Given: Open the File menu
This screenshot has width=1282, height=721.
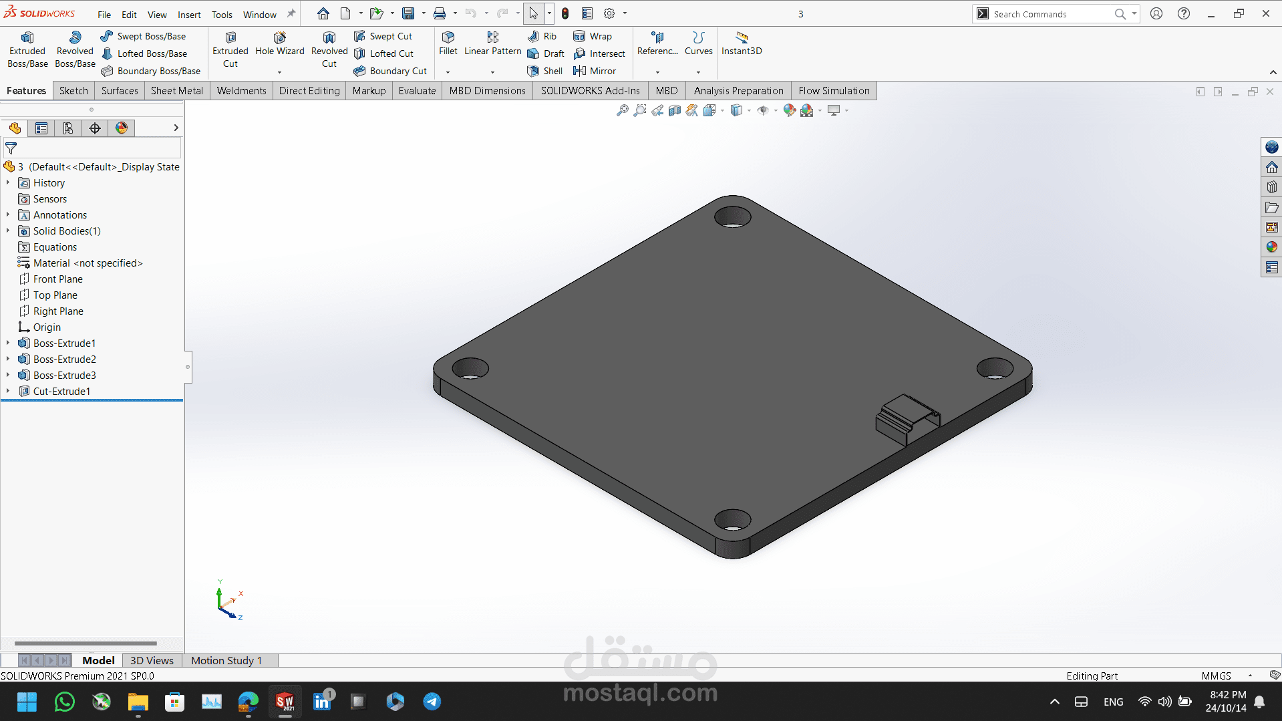Looking at the screenshot, I should [x=104, y=15].
